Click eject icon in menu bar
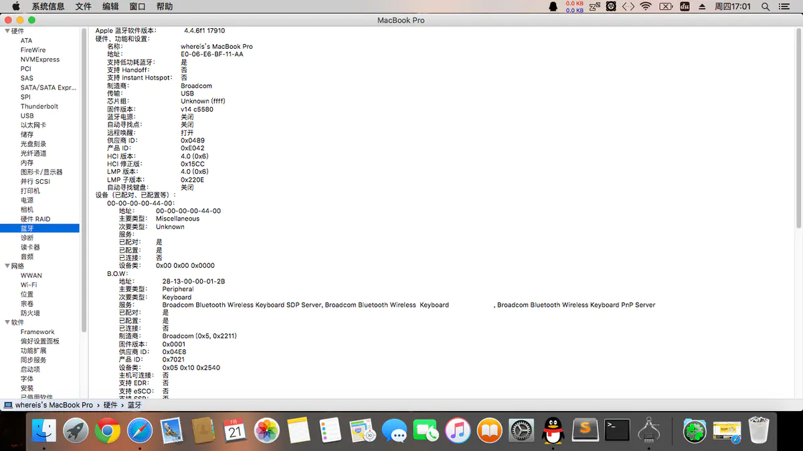 (x=702, y=7)
